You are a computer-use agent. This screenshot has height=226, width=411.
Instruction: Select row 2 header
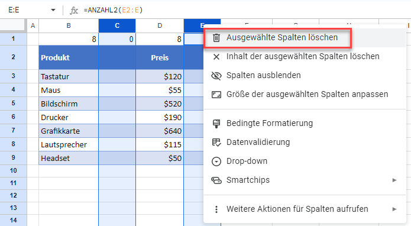14,57
